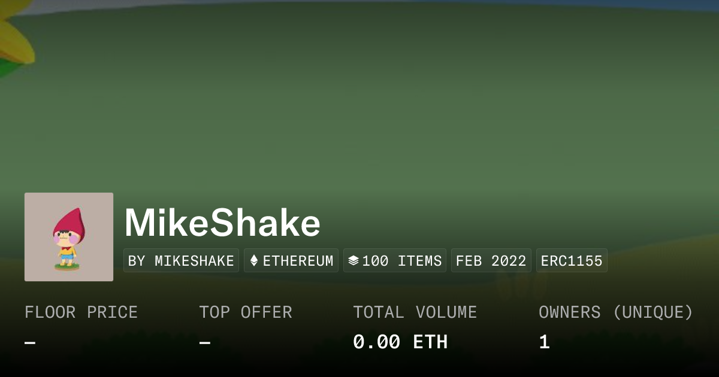Image resolution: width=719 pixels, height=377 pixels.
Task: Select the 0.00 ETH volume value
Action: (400, 342)
